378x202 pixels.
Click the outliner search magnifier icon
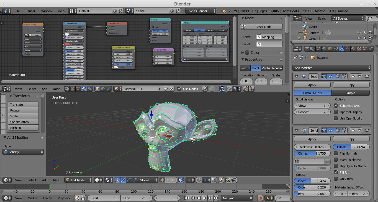[x=369, y=18]
